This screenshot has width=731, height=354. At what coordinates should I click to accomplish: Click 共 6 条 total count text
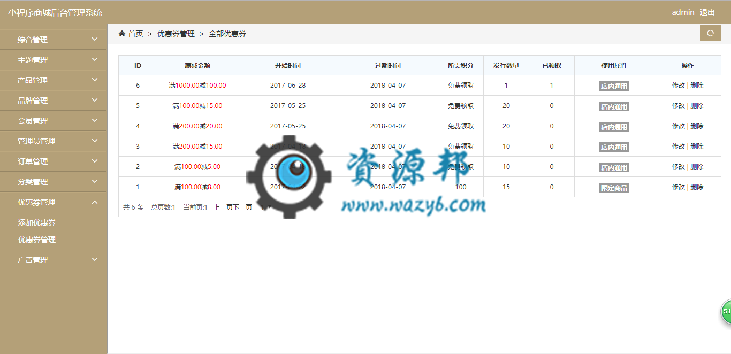click(x=133, y=207)
